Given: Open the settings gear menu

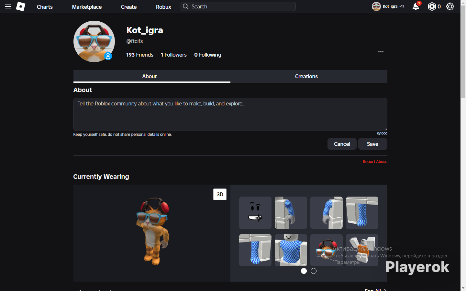Looking at the screenshot, I should (x=450, y=6).
